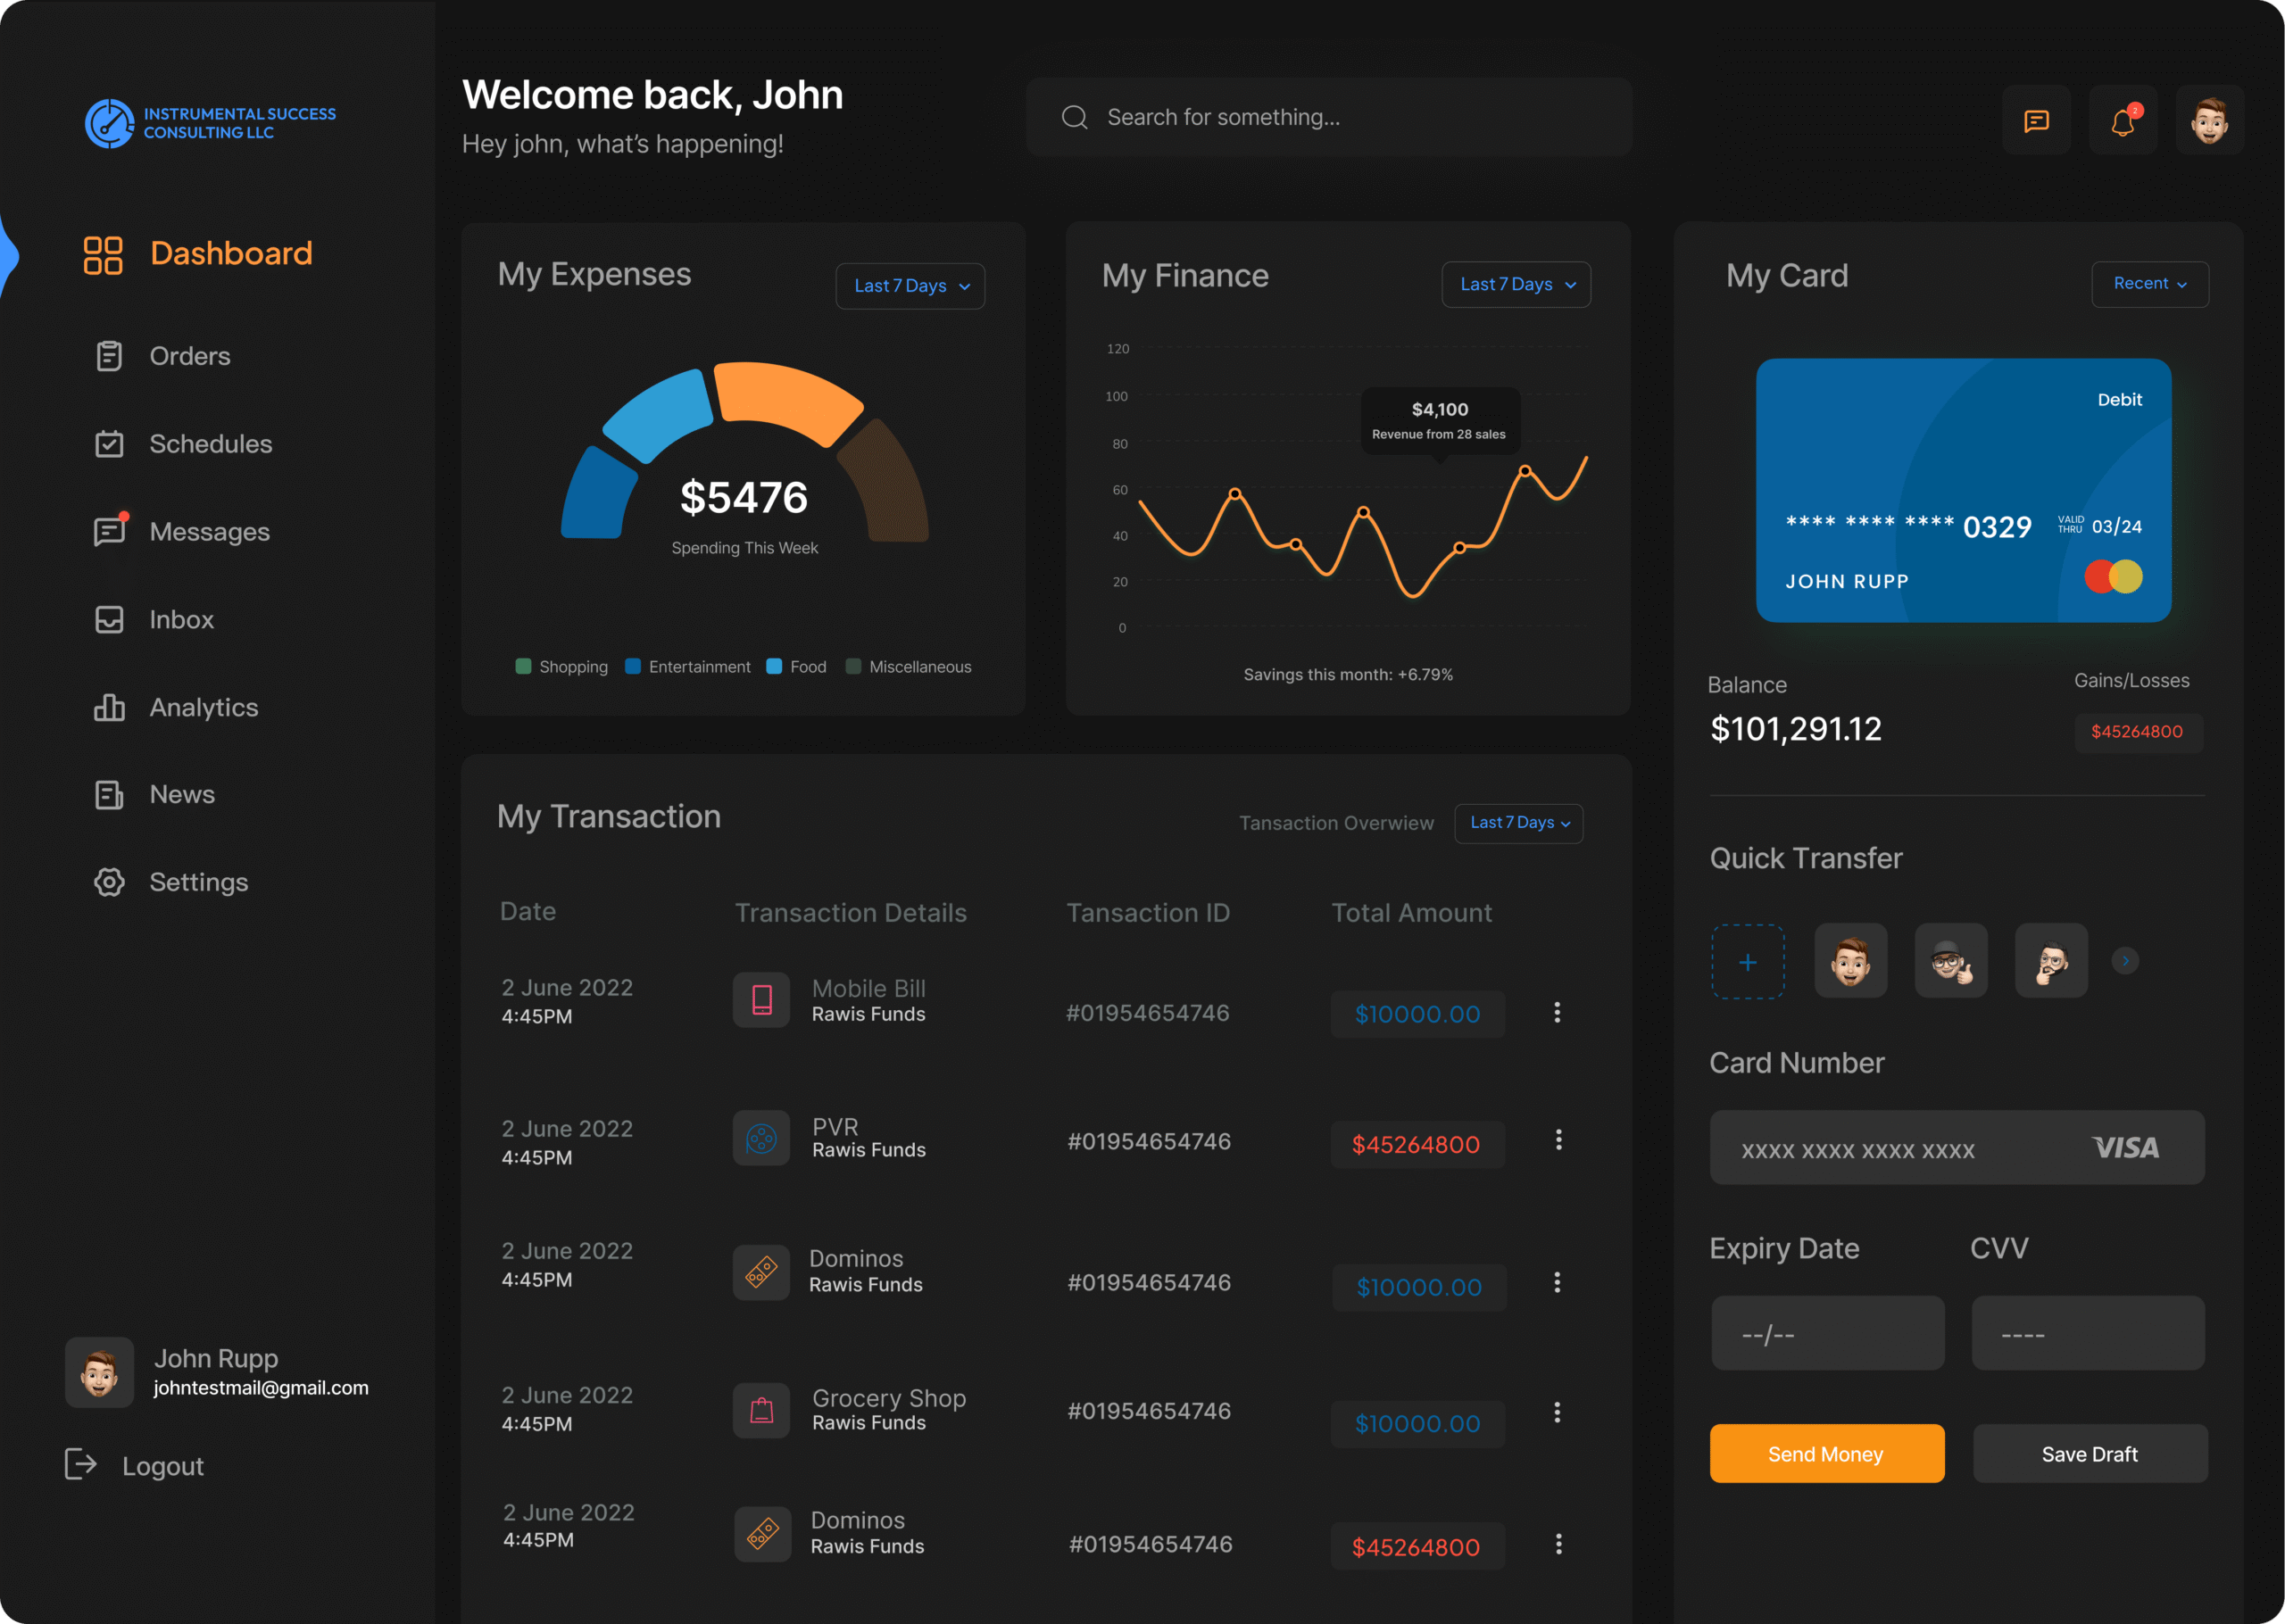Click the Save Draft button

pyautogui.click(x=2089, y=1453)
